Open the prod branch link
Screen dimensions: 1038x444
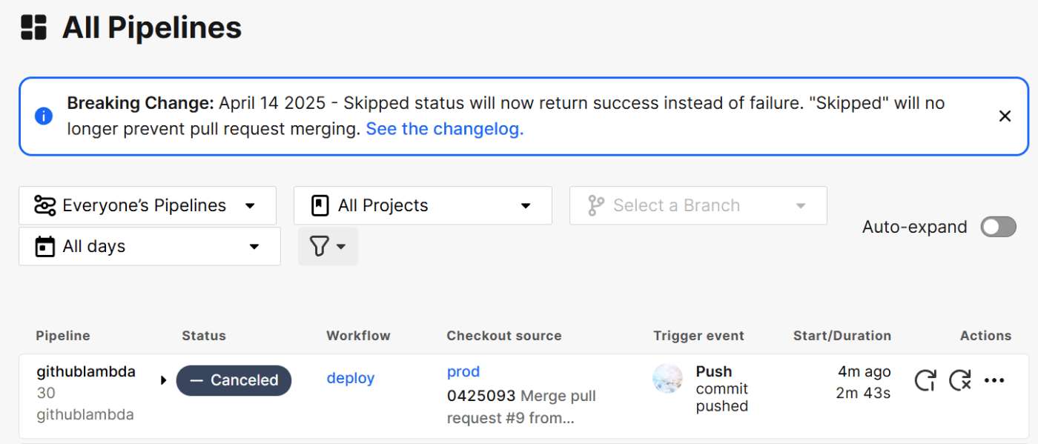463,371
